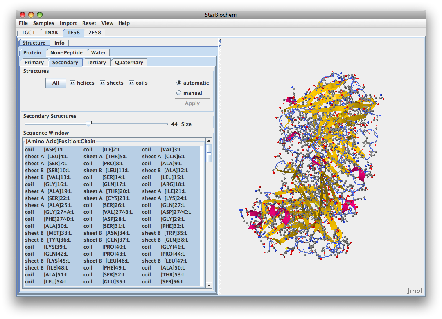Open the Import menu
The height and width of the screenshot is (319, 442).
[x=68, y=23]
